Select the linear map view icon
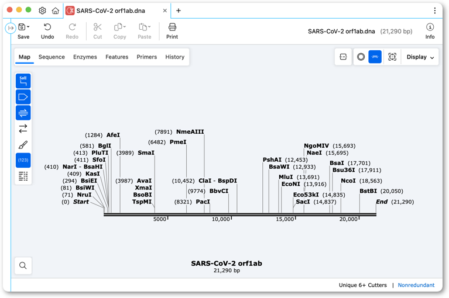This screenshot has width=449, height=298. click(x=375, y=57)
